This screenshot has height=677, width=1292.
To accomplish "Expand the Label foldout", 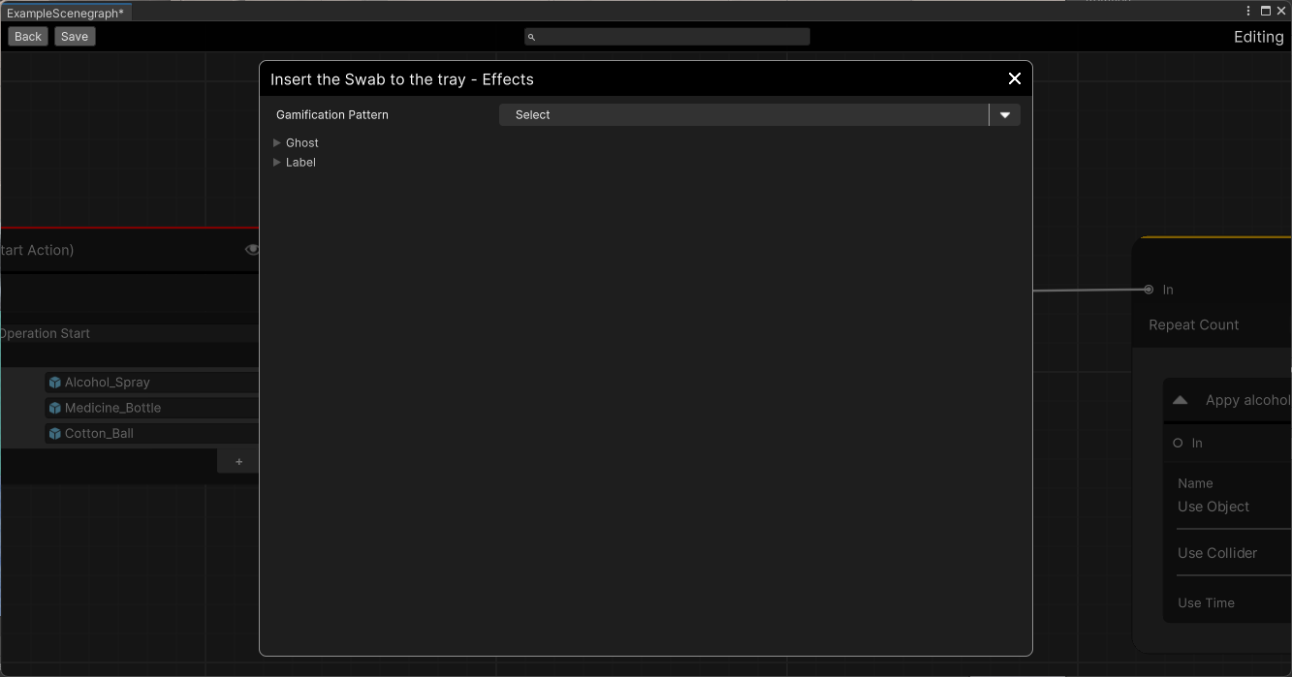I will (277, 162).
